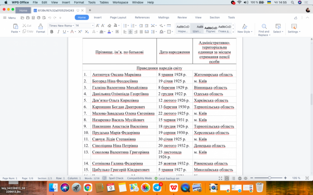Switch to the Page Layout tab

pyautogui.click(x=118, y=17)
